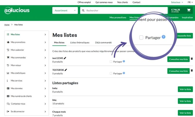This screenshot has height=117, width=195.
Task: Click help icon beside test12345 Partager
Action: [x=124, y=61]
